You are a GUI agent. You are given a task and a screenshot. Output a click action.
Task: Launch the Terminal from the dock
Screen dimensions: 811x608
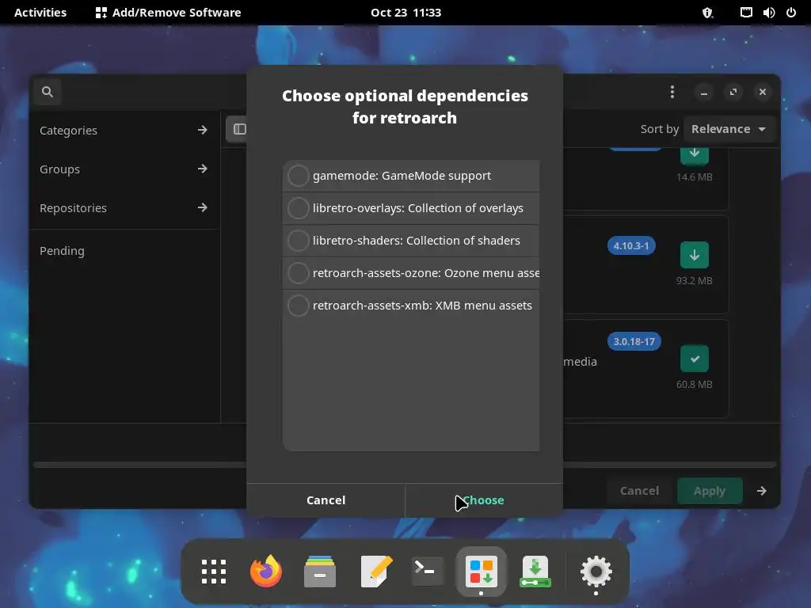pyautogui.click(x=427, y=572)
